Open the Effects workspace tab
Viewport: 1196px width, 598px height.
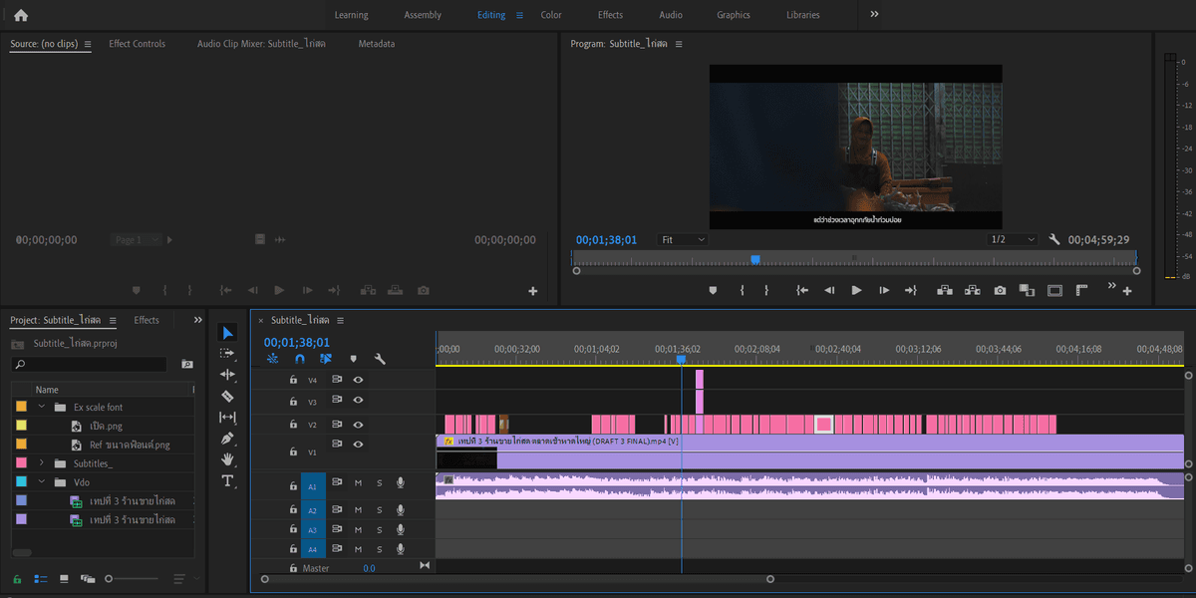click(x=610, y=15)
